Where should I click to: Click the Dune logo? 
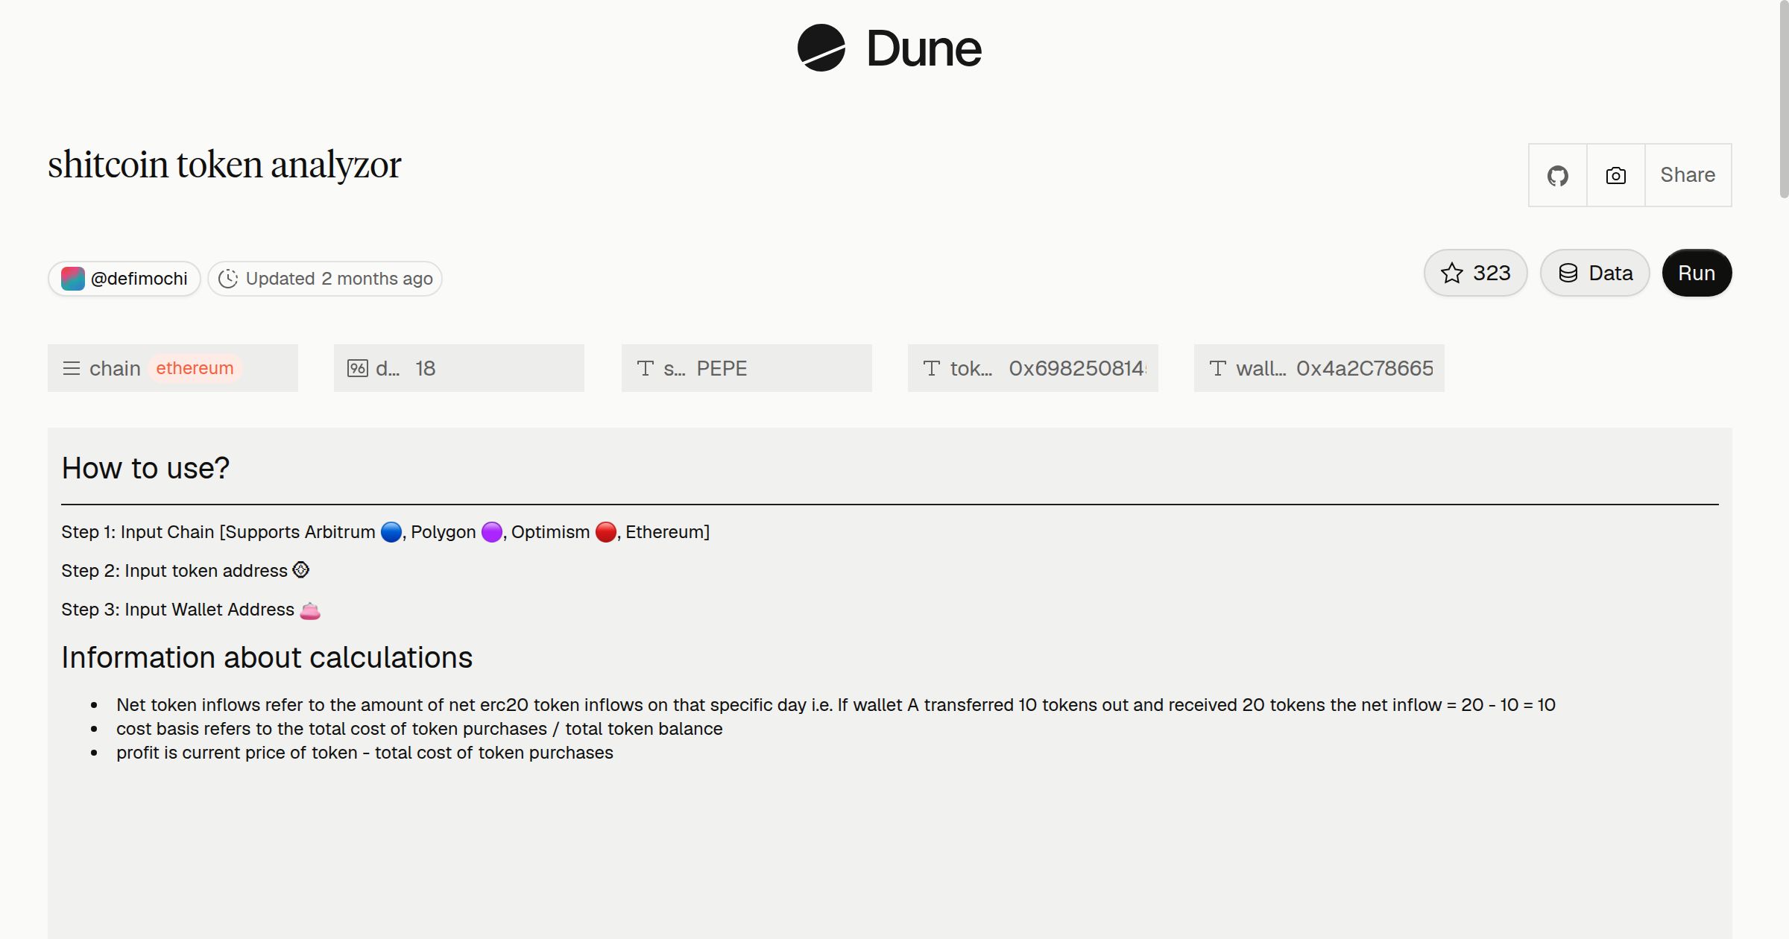click(889, 48)
